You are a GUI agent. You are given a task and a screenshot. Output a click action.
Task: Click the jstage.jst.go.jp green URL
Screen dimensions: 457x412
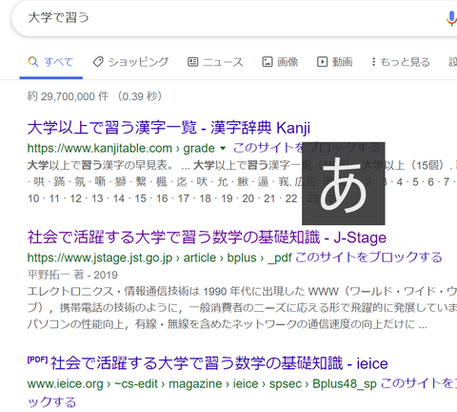click(159, 257)
